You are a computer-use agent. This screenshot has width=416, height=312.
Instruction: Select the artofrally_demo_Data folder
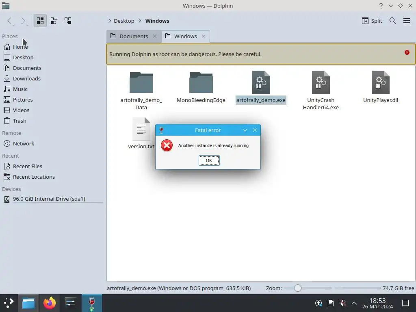pyautogui.click(x=141, y=91)
